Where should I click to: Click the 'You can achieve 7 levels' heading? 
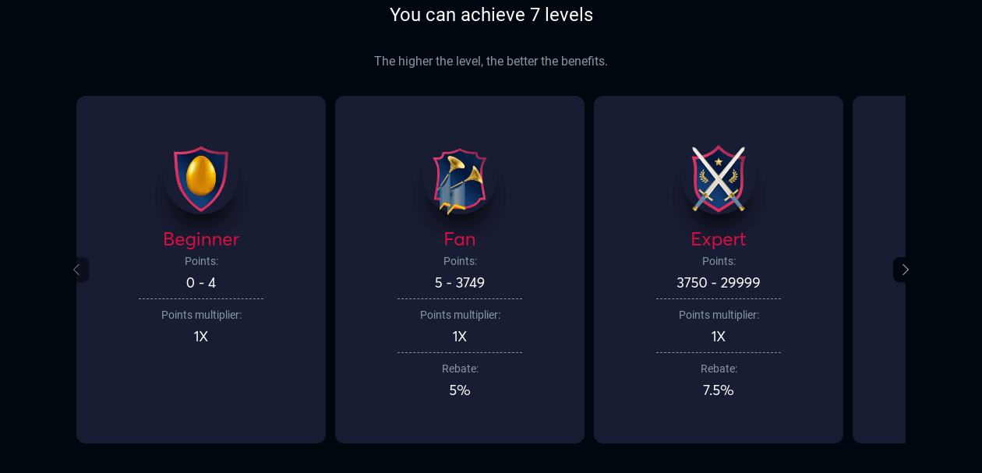491,15
